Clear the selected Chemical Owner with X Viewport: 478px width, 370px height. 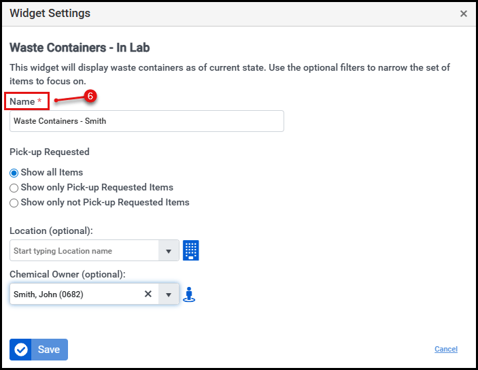(148, 295)
